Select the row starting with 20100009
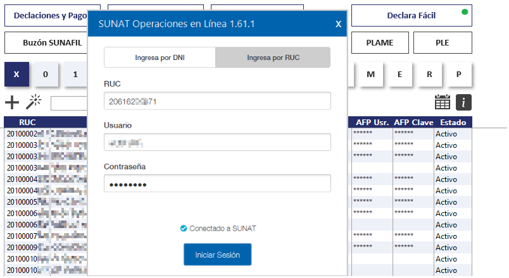 [x=46, y=247]
